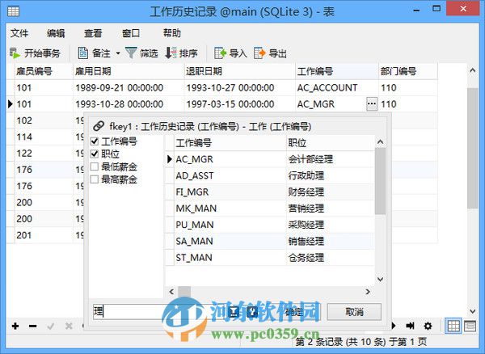Screen dimensions: 485x354
Task: Select employee 114 row cell
Action: pos(44,137)
